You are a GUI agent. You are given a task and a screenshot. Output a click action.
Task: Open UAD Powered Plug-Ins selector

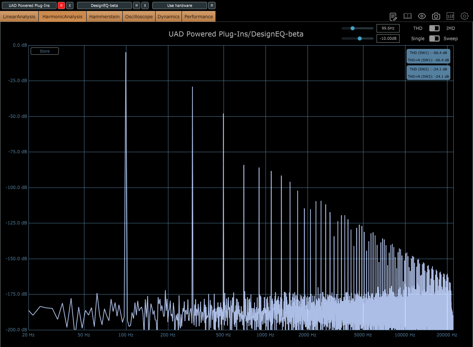[29, 5]
